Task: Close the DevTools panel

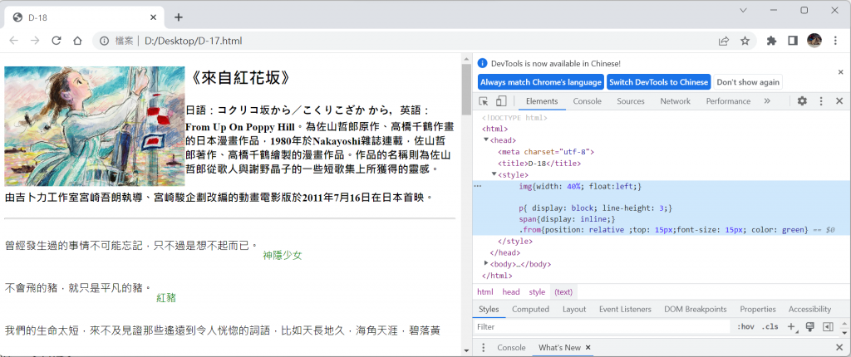Action: click(839, 101)
